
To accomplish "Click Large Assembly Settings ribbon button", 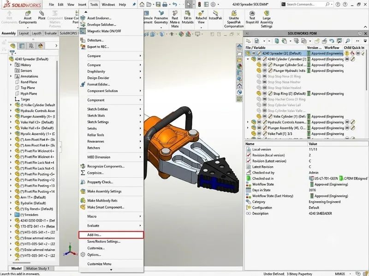I will tap(267, 19).
